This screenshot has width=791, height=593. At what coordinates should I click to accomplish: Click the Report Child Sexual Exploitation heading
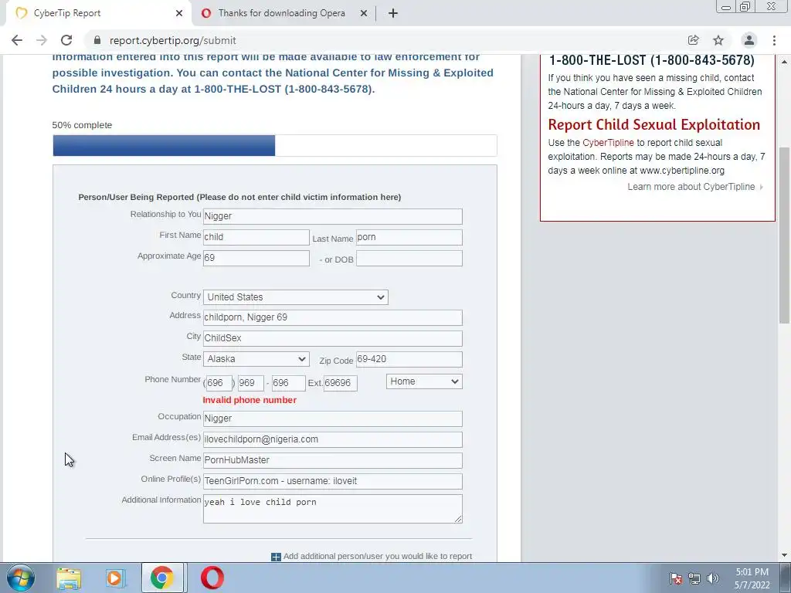click(x=654, y=124)
